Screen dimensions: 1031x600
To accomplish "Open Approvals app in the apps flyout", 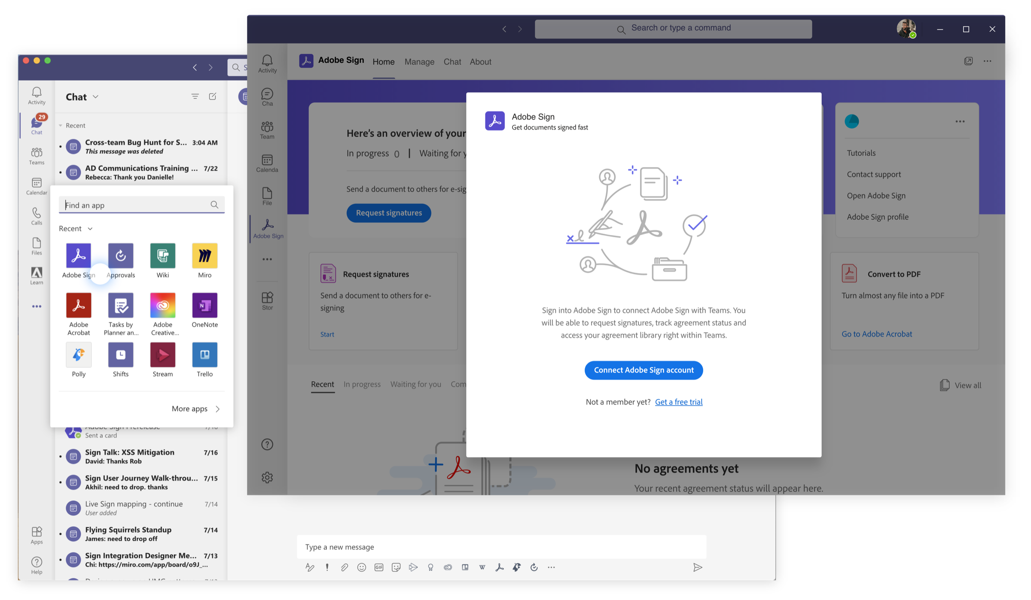I will tap(121, 261).
